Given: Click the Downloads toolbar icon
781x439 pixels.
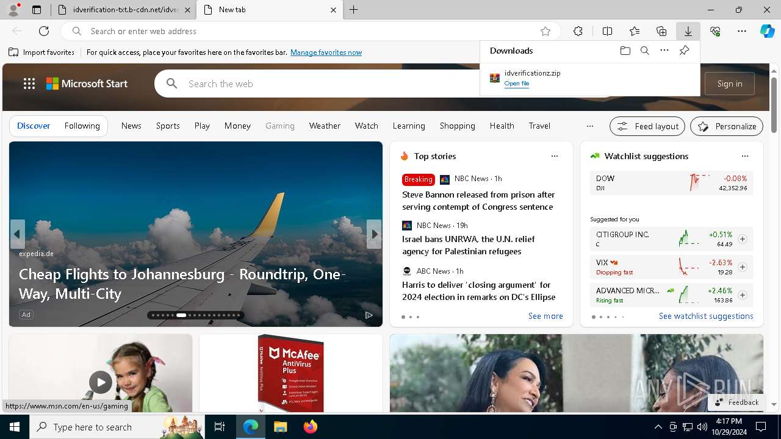Looking at the screenshot, I should click(688, 31).
